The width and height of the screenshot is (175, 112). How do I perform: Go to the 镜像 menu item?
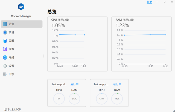(11, 49)
